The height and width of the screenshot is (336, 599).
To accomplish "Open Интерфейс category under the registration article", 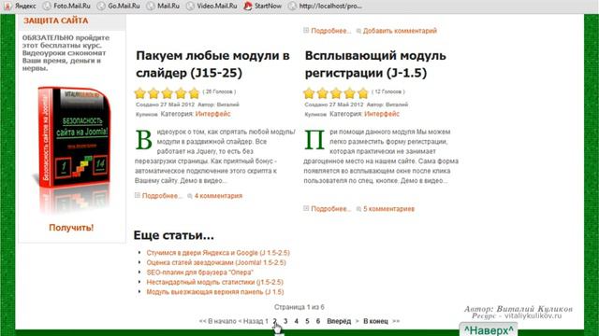I will click(x=382, y=114).
